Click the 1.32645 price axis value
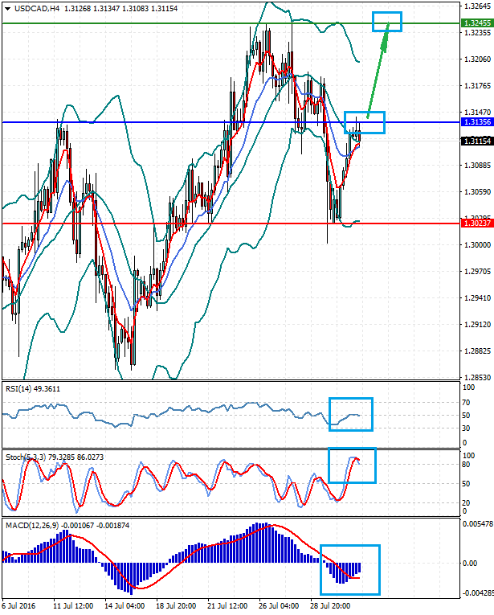Viewport: 494px width, 615px height. coord(476,6)
